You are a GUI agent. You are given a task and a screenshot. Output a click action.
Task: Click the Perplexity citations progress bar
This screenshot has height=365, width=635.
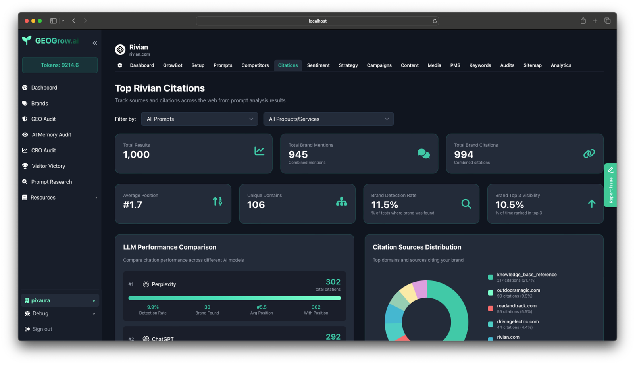235,298
